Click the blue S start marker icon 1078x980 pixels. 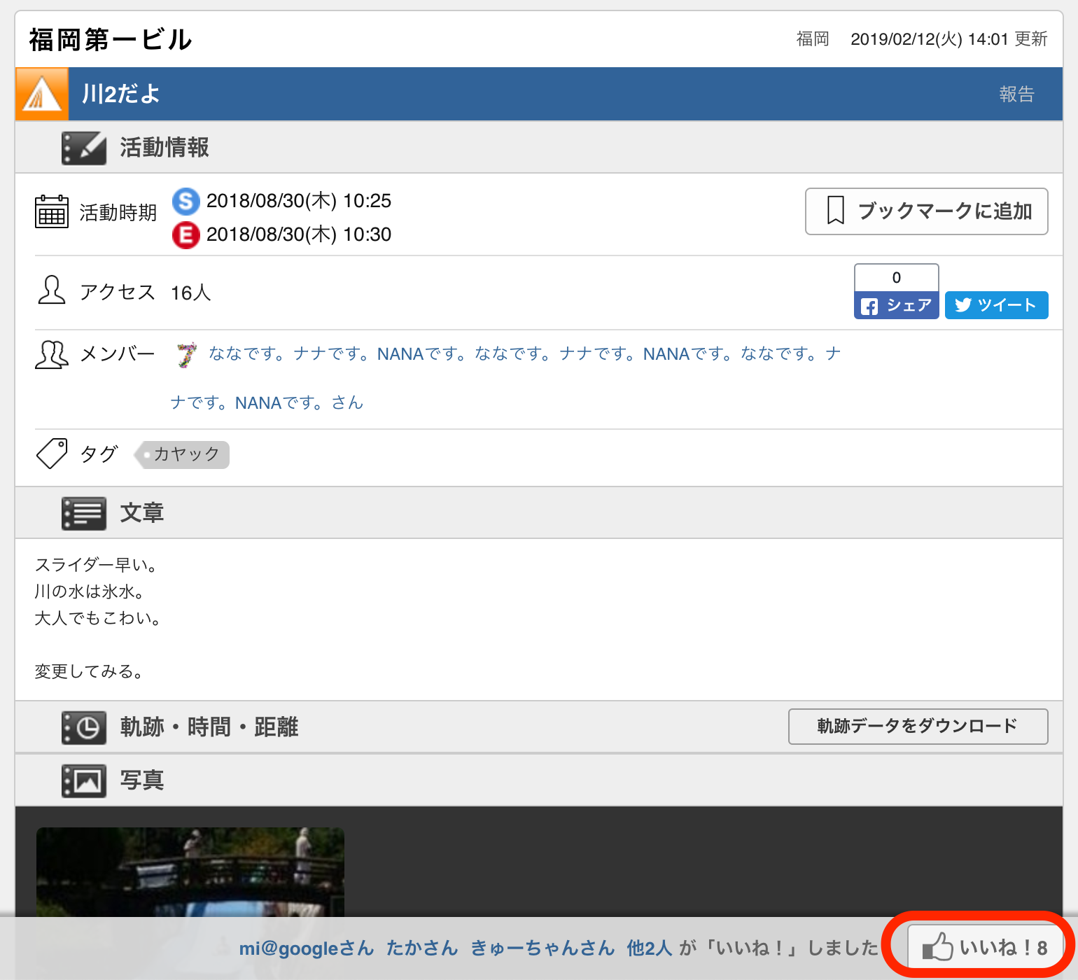[186, 201]
